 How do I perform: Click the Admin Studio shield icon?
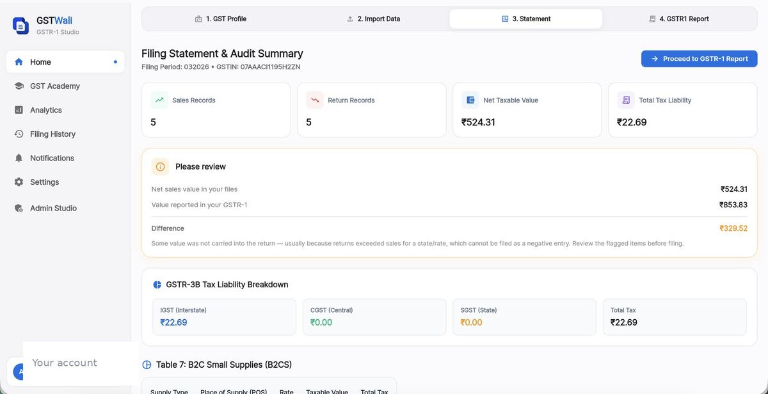pos(19,208)
